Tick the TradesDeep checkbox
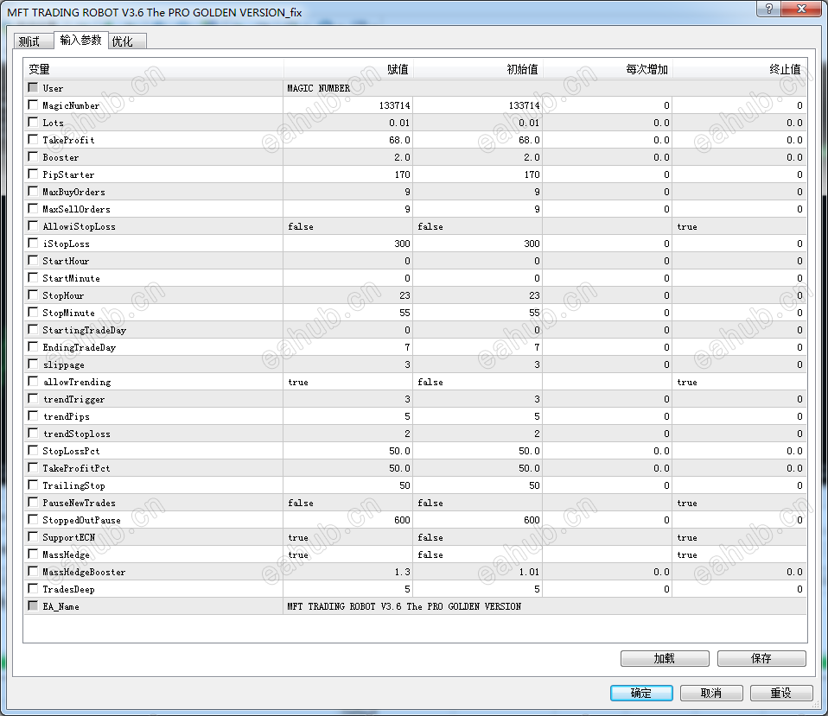The image size is (828, 716). (x=33, y=588)
